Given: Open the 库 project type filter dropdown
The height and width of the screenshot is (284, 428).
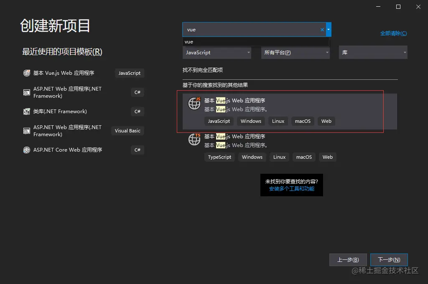Looking at the screenshot, I should click(x=373, y=52).
